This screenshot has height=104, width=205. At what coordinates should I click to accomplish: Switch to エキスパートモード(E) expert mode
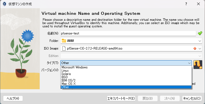[121, 98]
